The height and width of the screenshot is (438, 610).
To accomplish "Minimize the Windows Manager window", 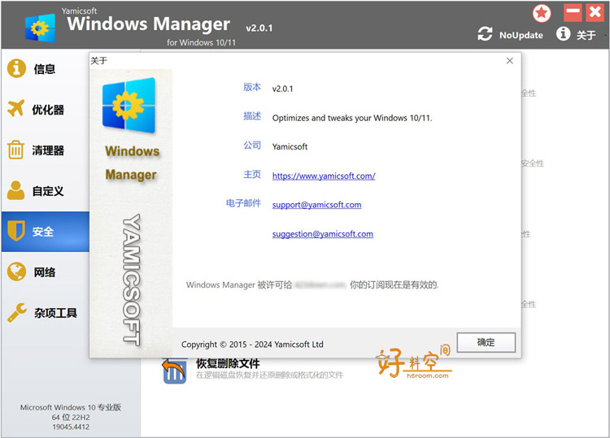I will (573, 13).
